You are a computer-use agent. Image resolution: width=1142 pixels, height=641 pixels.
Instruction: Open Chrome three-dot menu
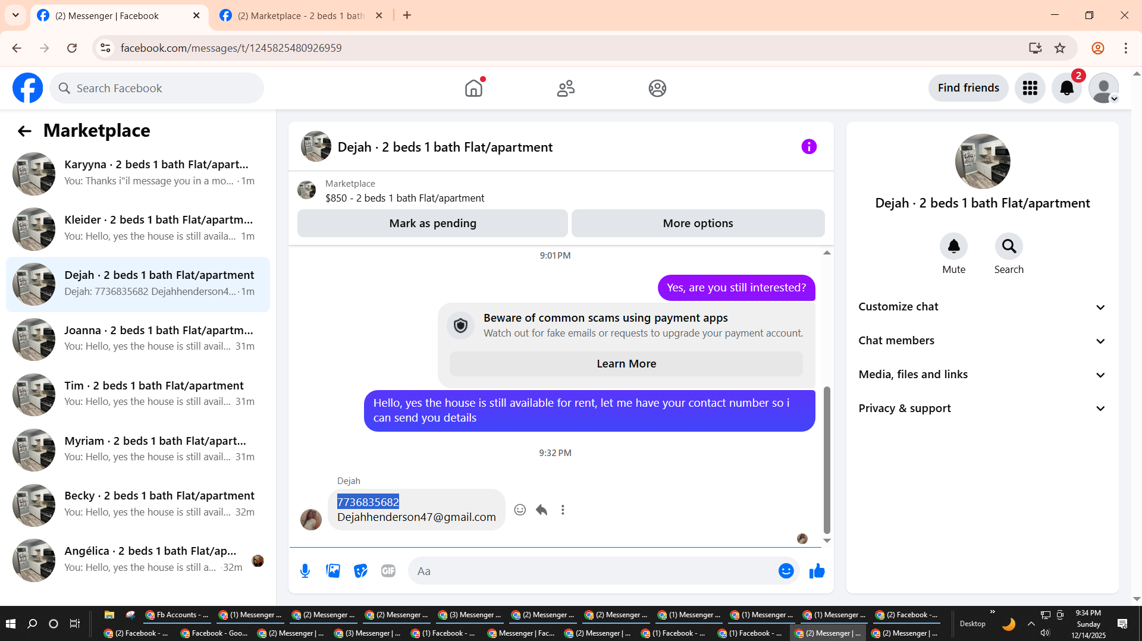[x=1125, y=48]
